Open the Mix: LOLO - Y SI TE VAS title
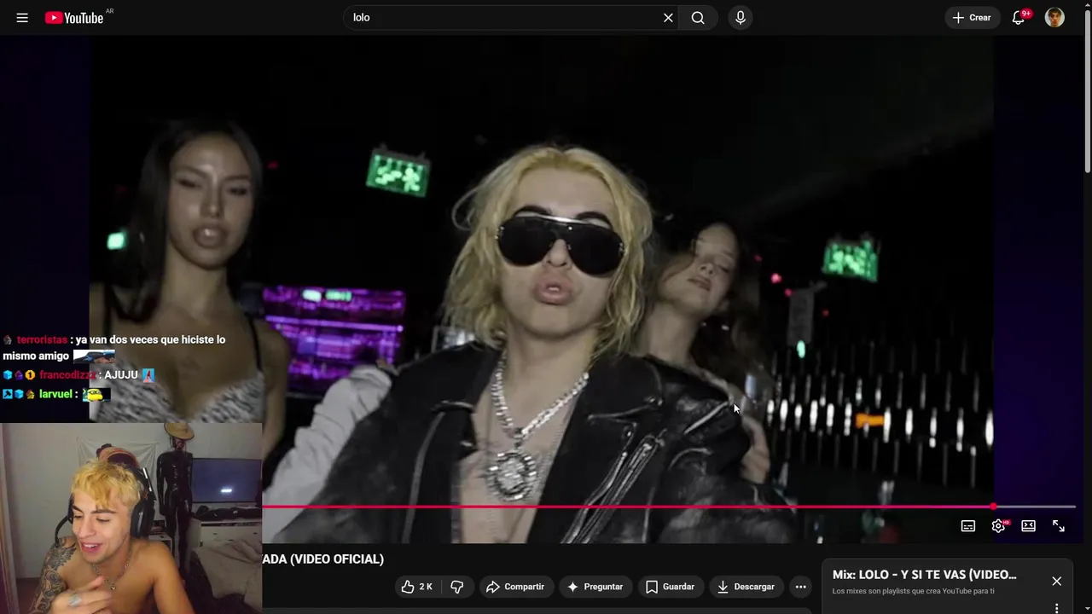This screenshot has height=614, width=1092. pos(925,575)
